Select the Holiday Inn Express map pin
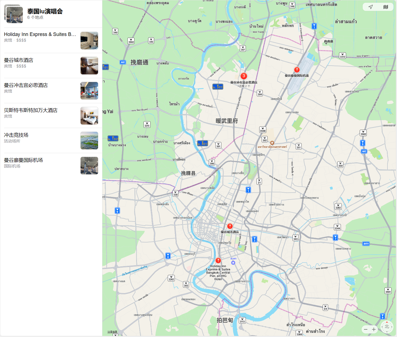Image resolution: width=397 pixels, height=337 pixels. tap(218, 260)
